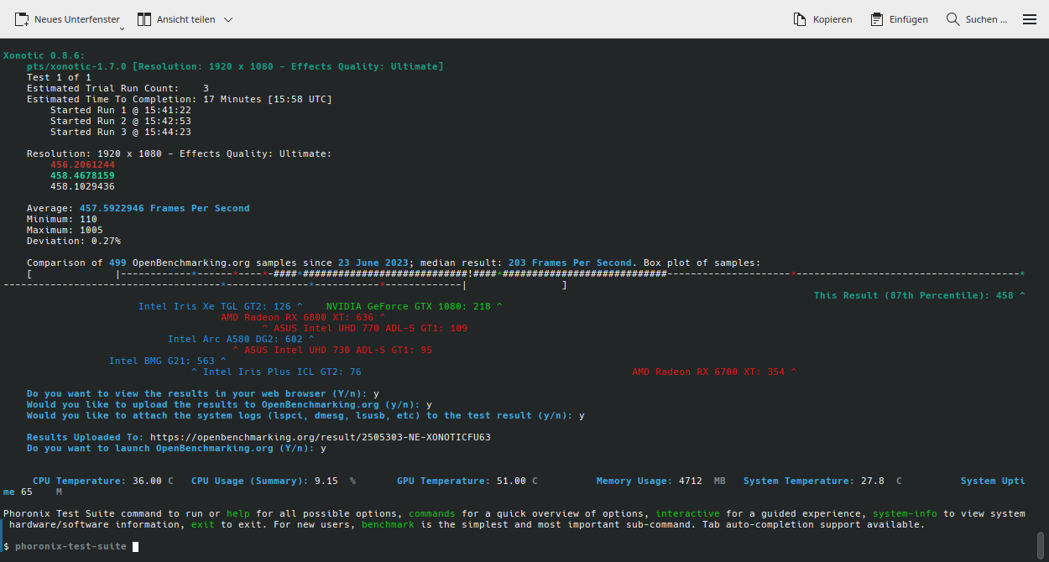
Task: Click the green commands sub-command word
Action: tap(432, 513)
